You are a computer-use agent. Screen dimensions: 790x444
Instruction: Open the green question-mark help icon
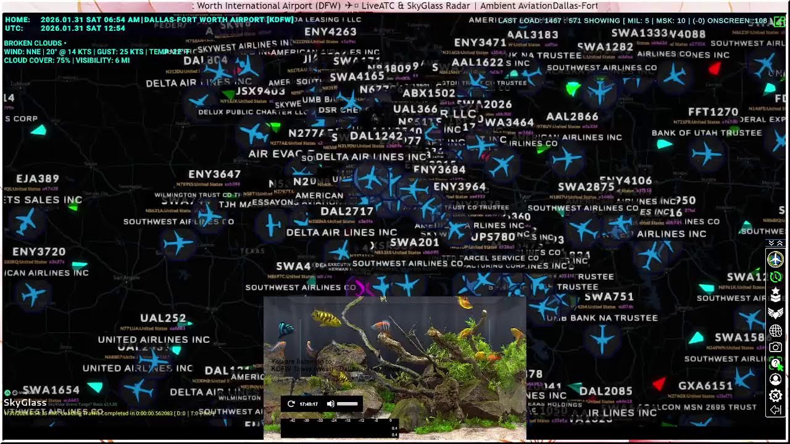tap(775, 364)
